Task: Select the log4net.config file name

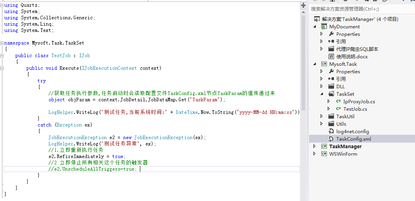Action: coord(353,131)
